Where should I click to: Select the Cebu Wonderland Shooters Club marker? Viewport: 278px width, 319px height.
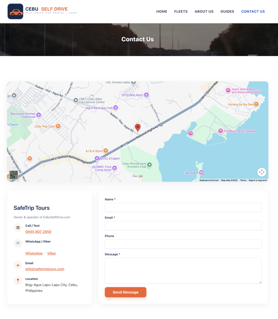[x=149, y=165]
